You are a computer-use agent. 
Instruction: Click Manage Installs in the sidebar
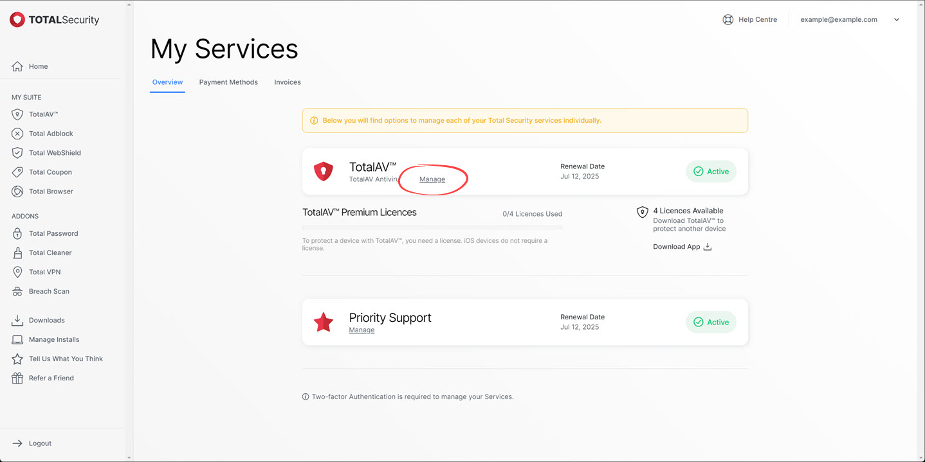coord(54,339)
